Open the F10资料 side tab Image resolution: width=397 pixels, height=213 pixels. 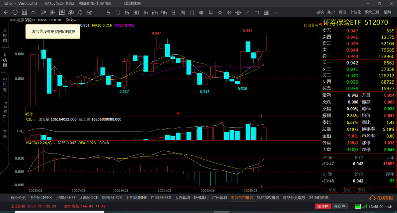pos(5,110)
